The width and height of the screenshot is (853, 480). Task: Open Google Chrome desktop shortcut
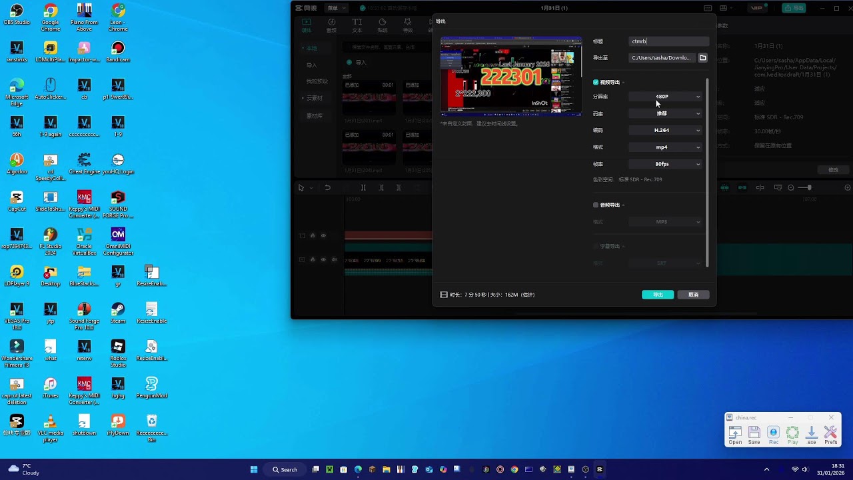tap(51, 17)
